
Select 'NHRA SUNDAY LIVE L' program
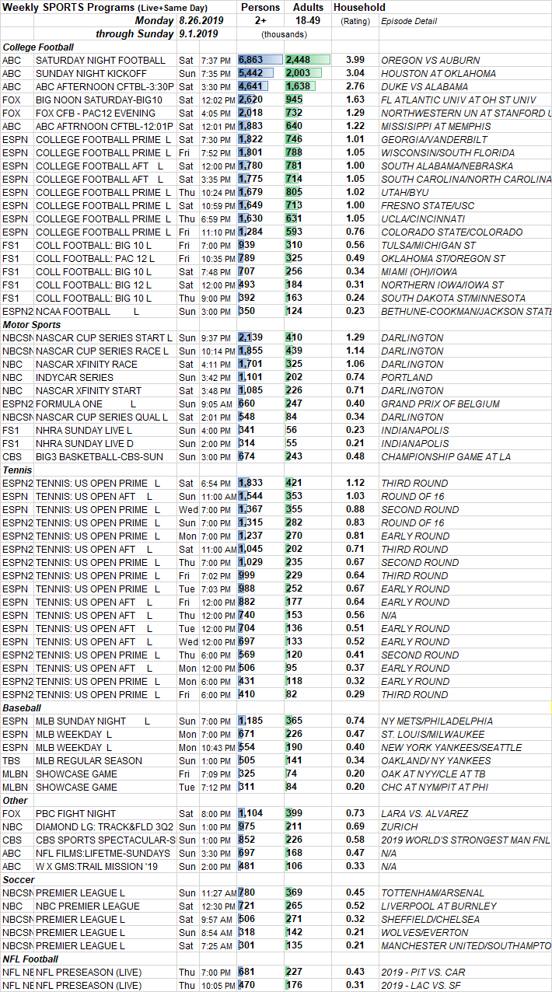[x=84, y=430]
